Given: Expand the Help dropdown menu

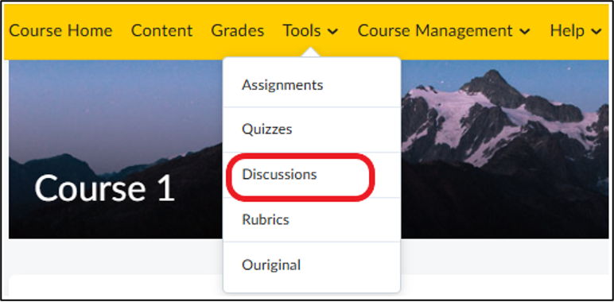Looking at the screenshot, I should coord(576,30).
